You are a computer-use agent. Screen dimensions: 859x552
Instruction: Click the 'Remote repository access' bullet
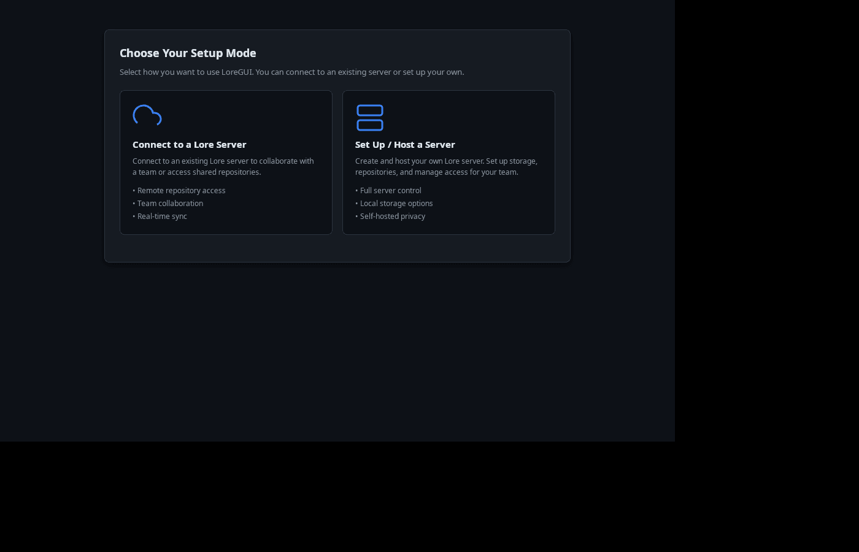[x=179, y=191]
